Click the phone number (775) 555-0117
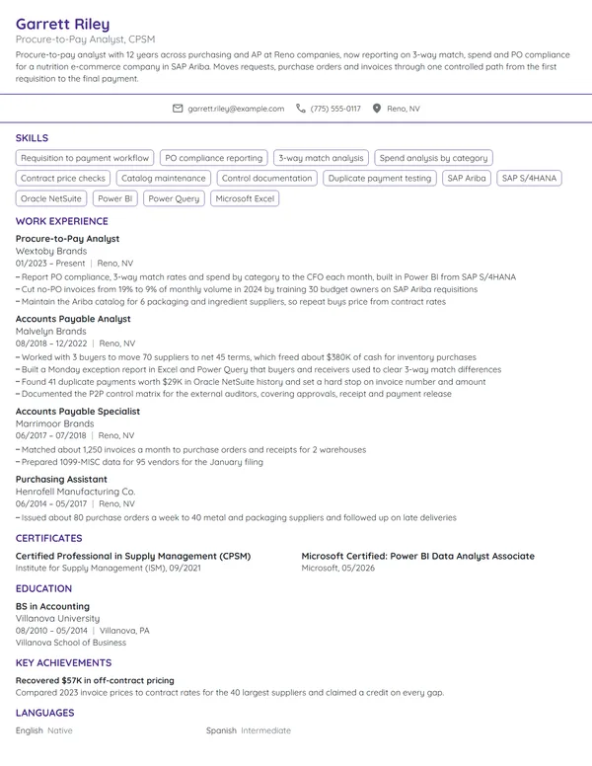This screenshot has height=766, width=592. [335, 109]
